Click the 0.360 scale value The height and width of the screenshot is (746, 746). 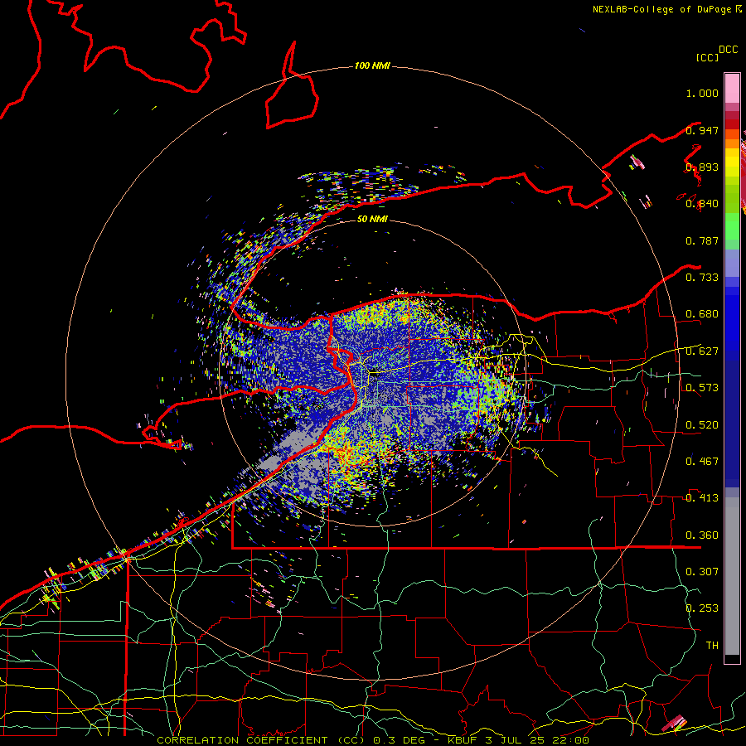(702, 535)
